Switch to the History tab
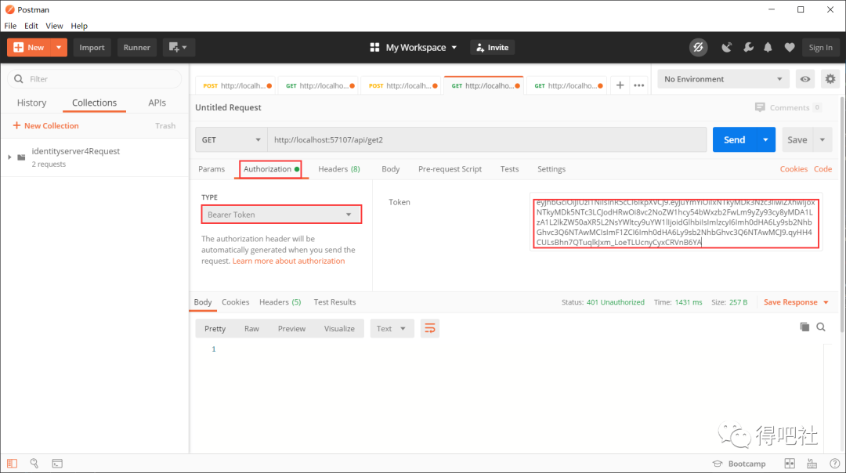This screenshot has height=473, width=846. coord(31,103)
